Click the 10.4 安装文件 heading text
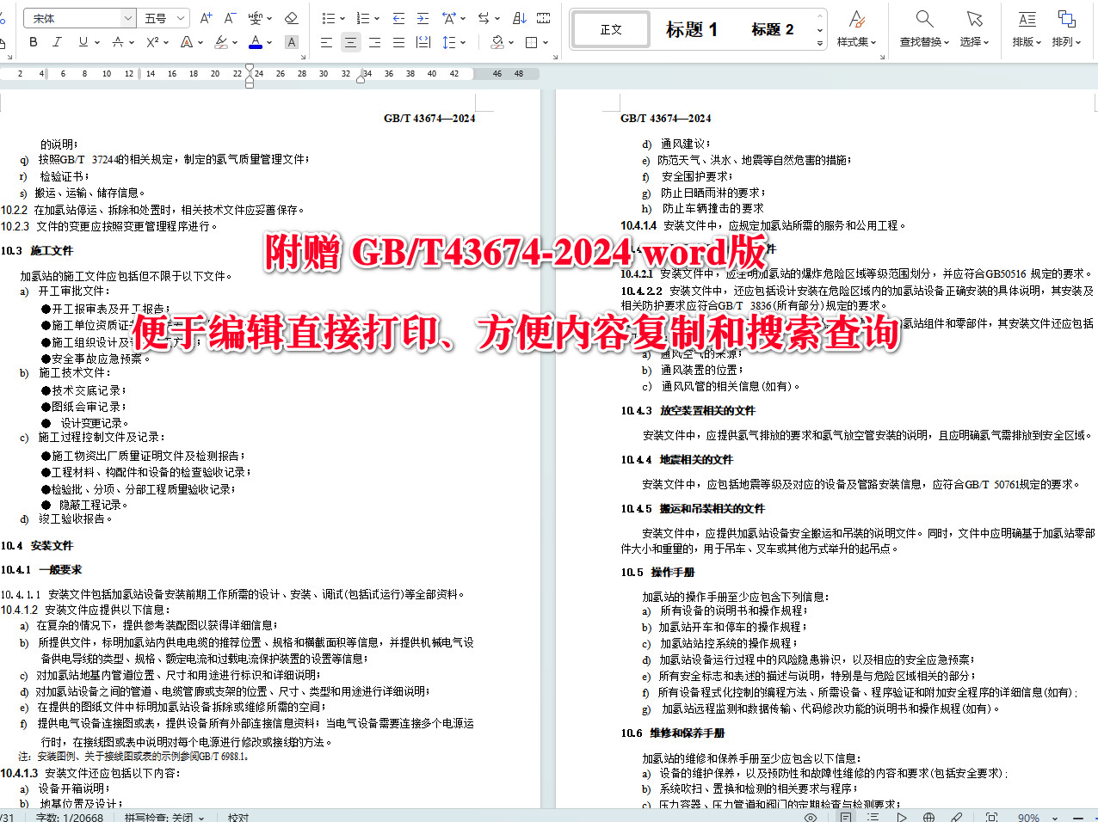This screenshot has width=1098, height=822. pos(37,545)
